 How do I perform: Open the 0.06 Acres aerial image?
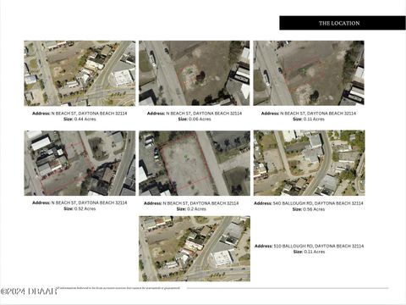[195, 73]
